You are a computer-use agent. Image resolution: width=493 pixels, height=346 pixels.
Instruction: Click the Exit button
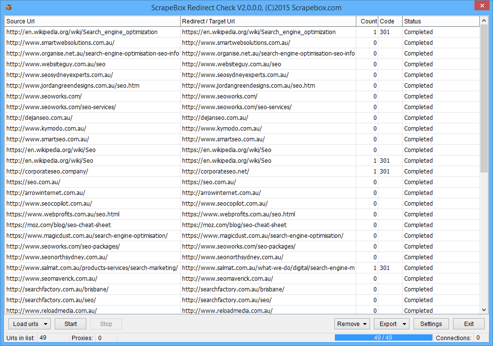469,324
